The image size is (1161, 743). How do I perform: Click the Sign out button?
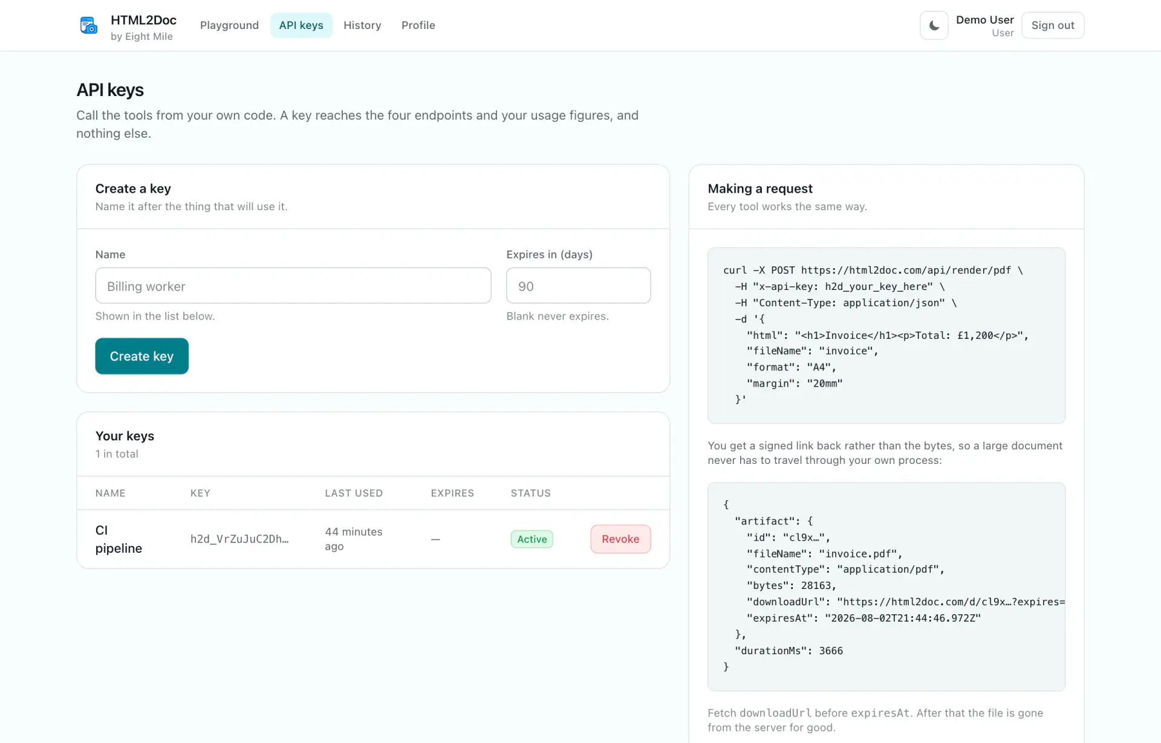pos(1053,25)
